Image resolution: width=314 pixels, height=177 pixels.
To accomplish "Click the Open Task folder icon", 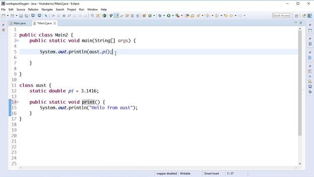I will 192,16.
